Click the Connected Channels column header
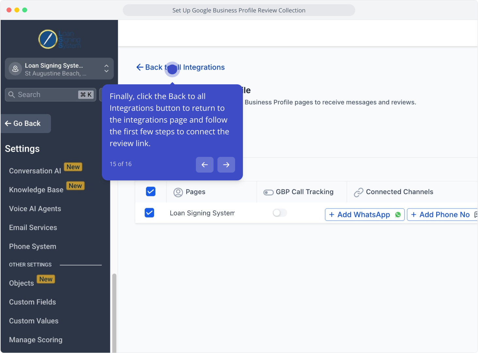478x353 pixels. click(400, 192)
